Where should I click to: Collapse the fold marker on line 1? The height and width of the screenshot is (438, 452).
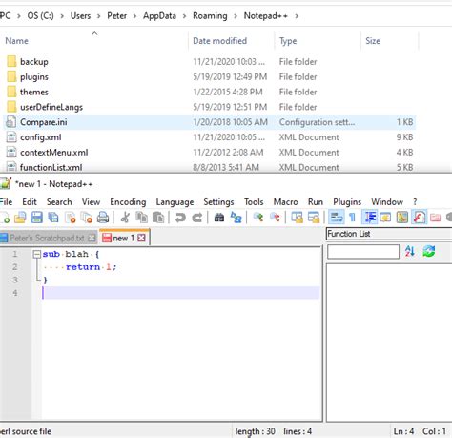(37, 254)
